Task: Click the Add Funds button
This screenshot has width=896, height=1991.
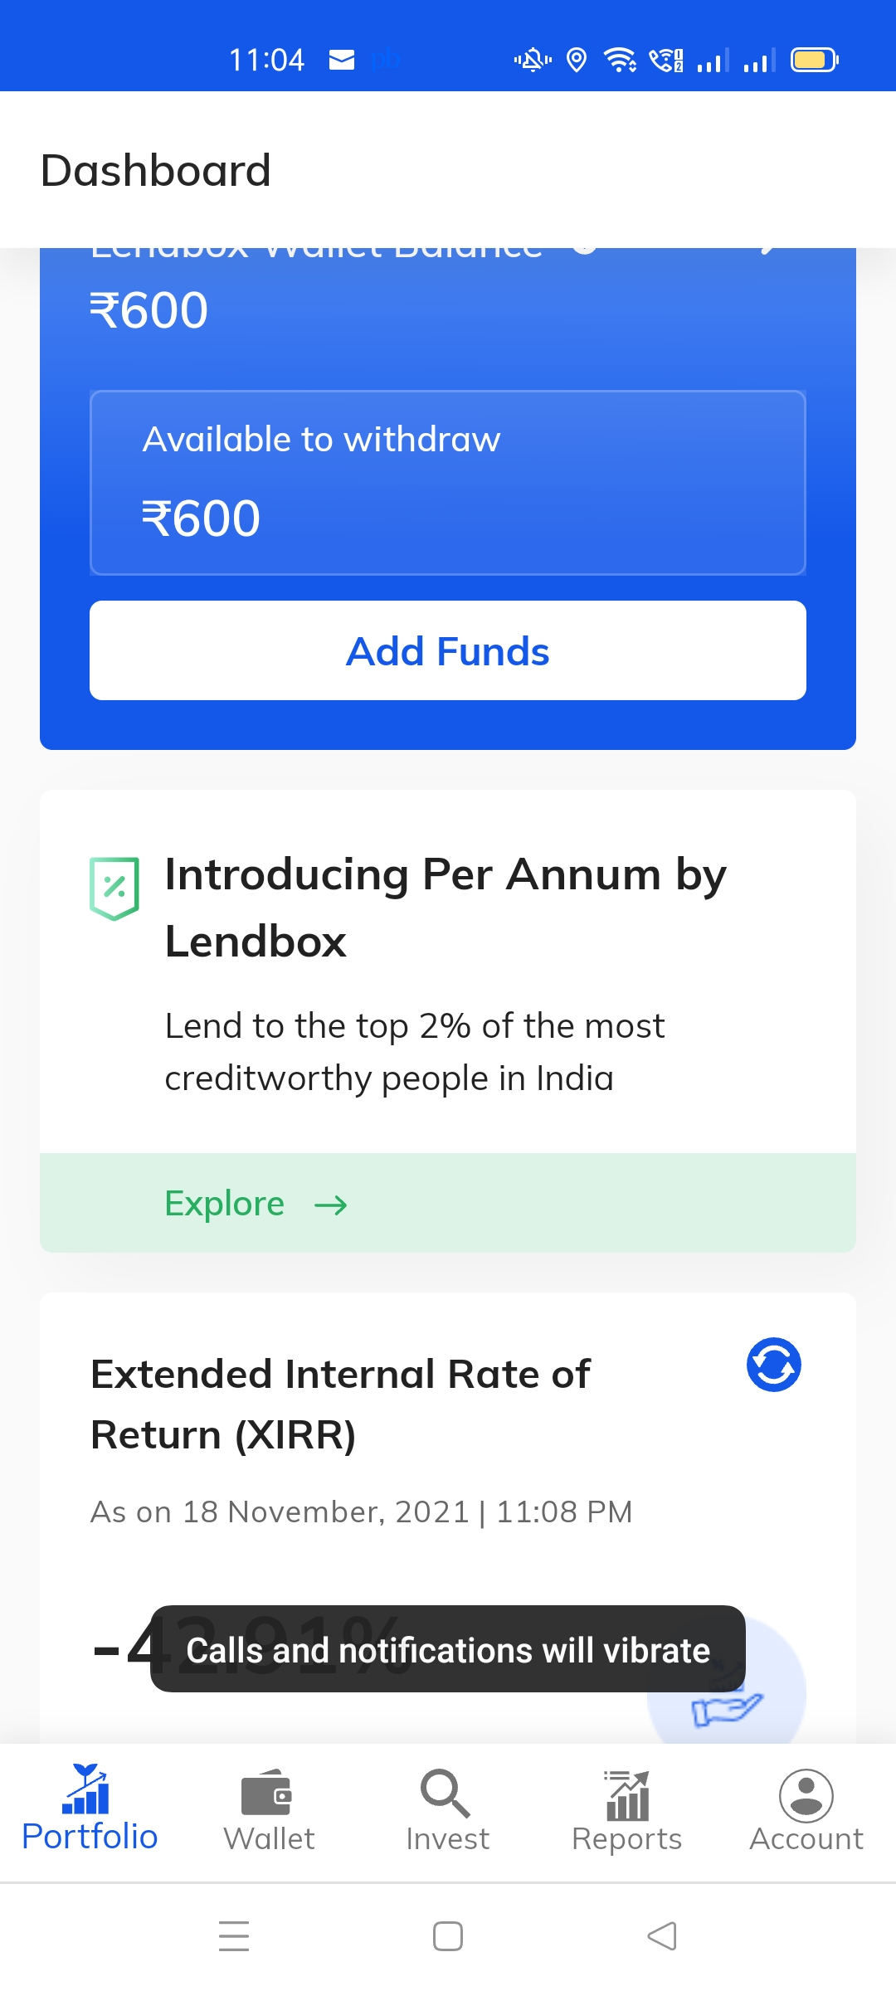Action: click(x=448, y=650)
